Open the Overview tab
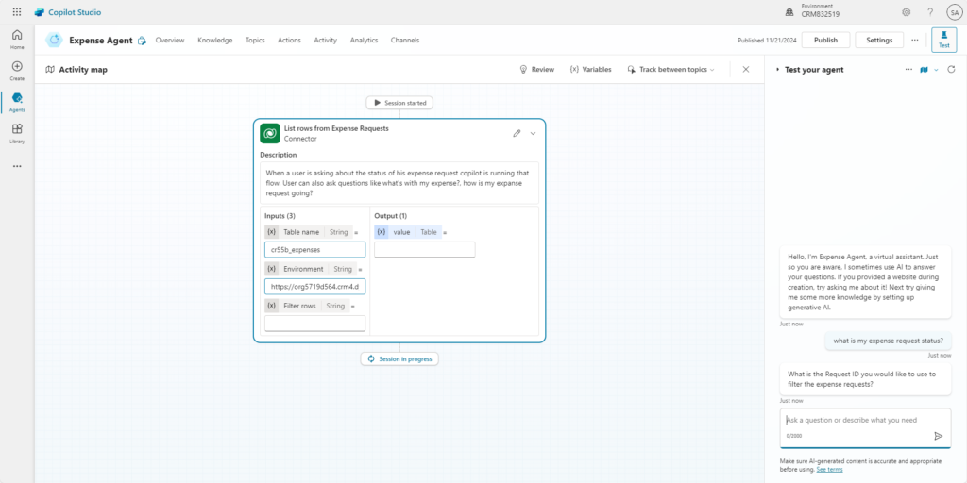 coord(170,40)
